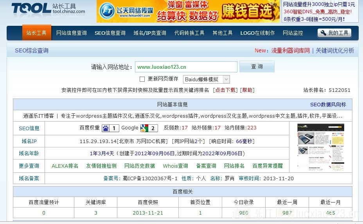Click the IP address 115.29.193.14

[x=98, y=141]
